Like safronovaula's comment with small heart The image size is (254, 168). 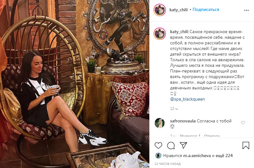[x=243, y=123]
